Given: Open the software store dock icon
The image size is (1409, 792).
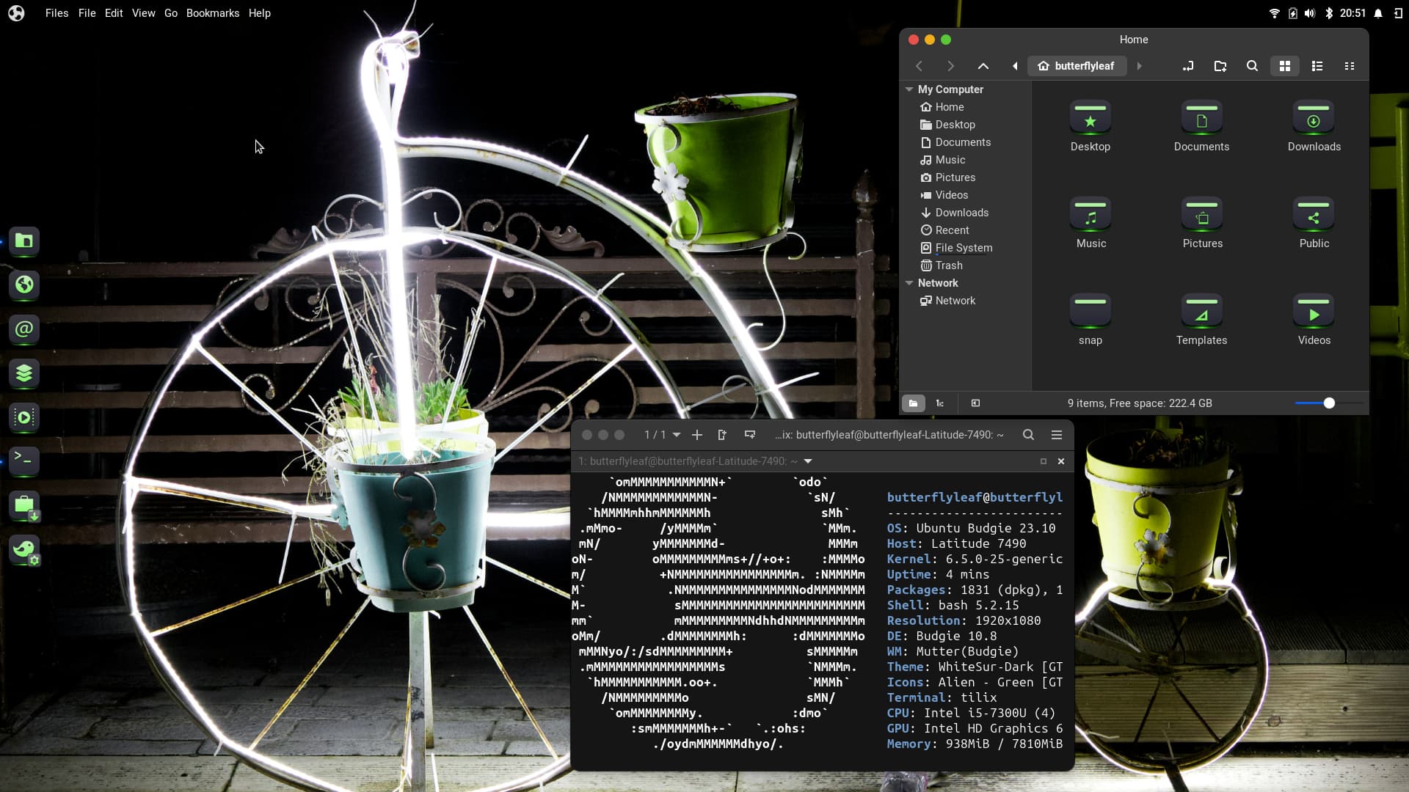Looking at the screenshot, I should click(24, 505).
